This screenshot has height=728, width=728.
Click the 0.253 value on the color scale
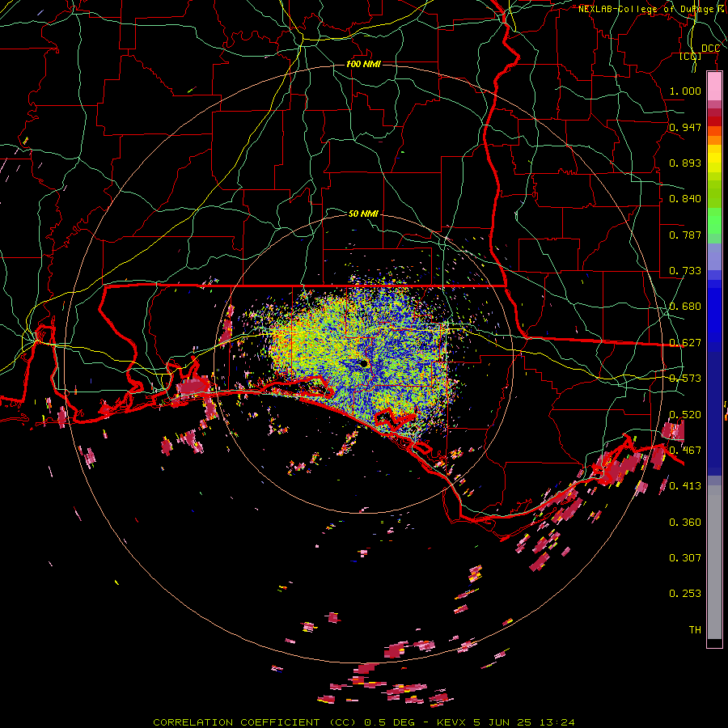tap(685, 594)
